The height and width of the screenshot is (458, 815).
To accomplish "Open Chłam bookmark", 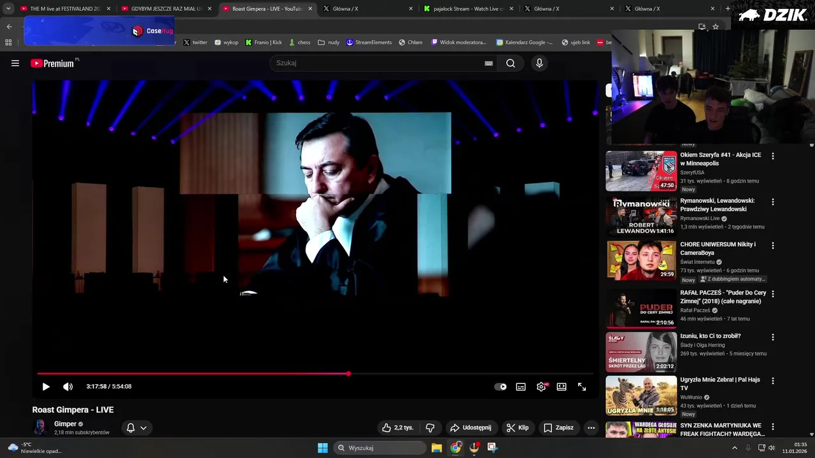I will (410, 43).
